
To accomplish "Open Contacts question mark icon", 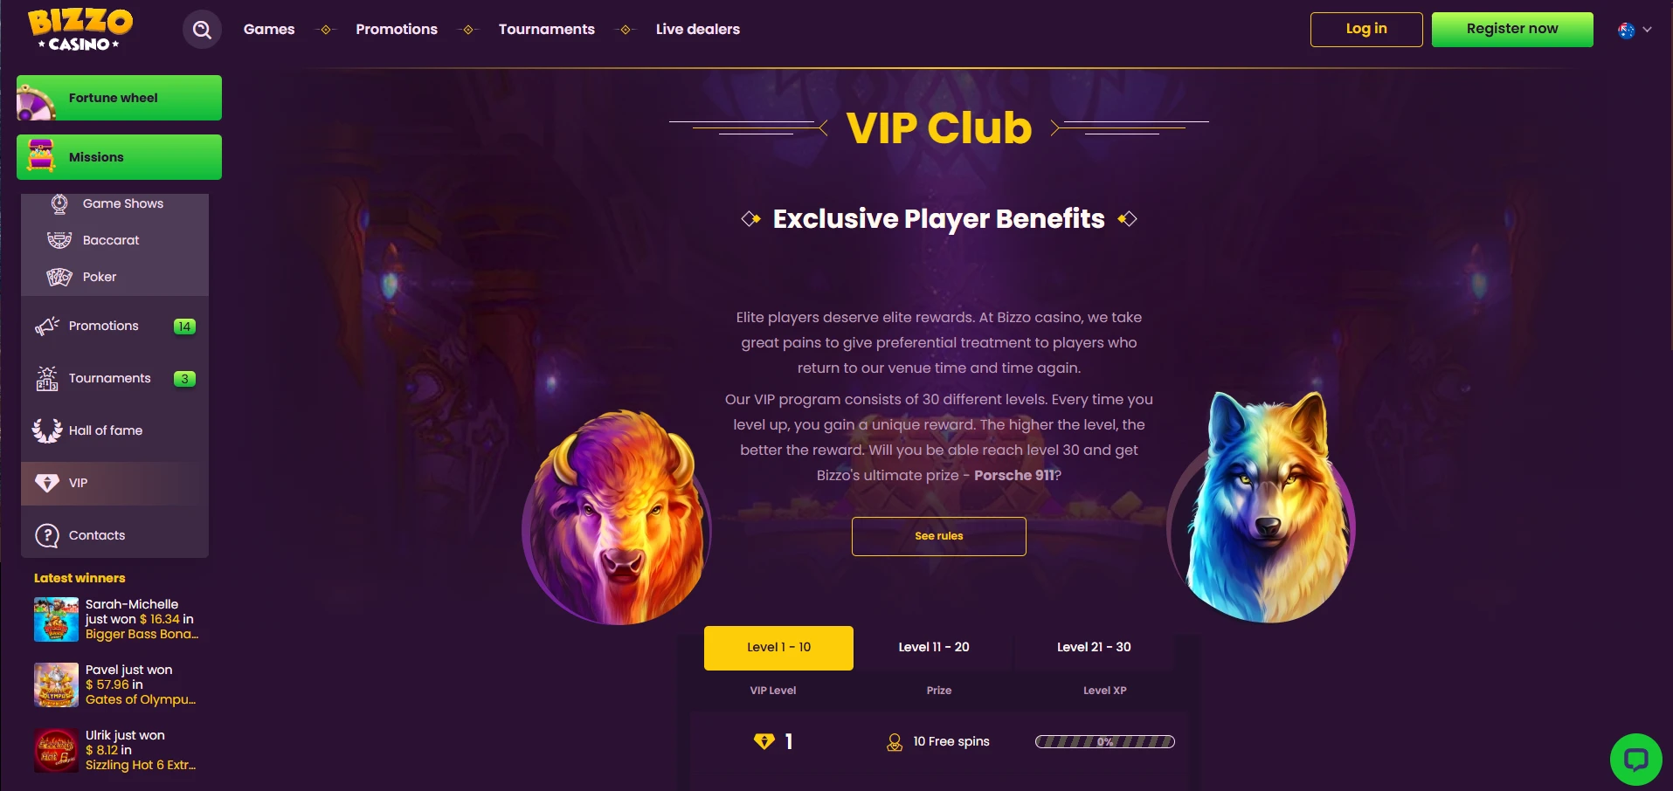I will 47,535.
